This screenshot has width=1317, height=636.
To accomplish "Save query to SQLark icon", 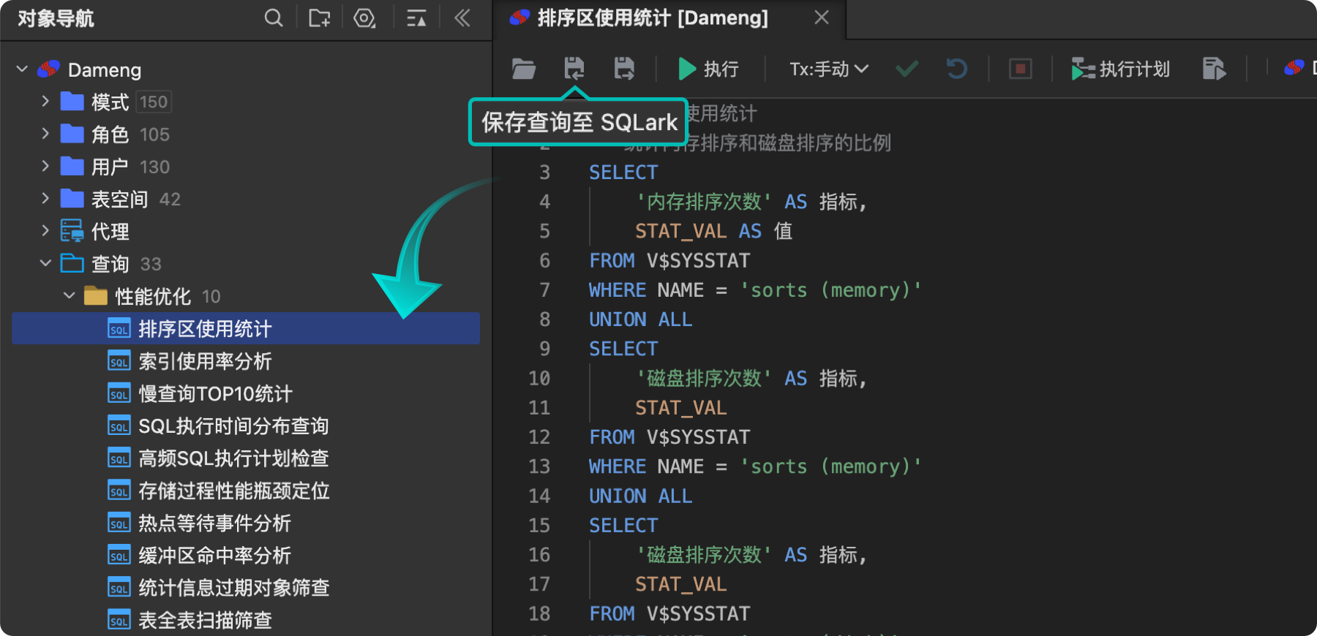I will pyautogui.click(x=574, y=69).
